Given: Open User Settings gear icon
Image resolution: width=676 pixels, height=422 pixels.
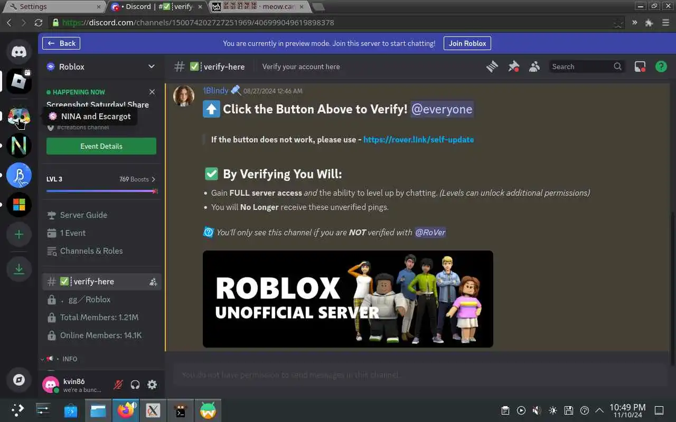Looking at the screenshot, I should [x=152, y=385].
